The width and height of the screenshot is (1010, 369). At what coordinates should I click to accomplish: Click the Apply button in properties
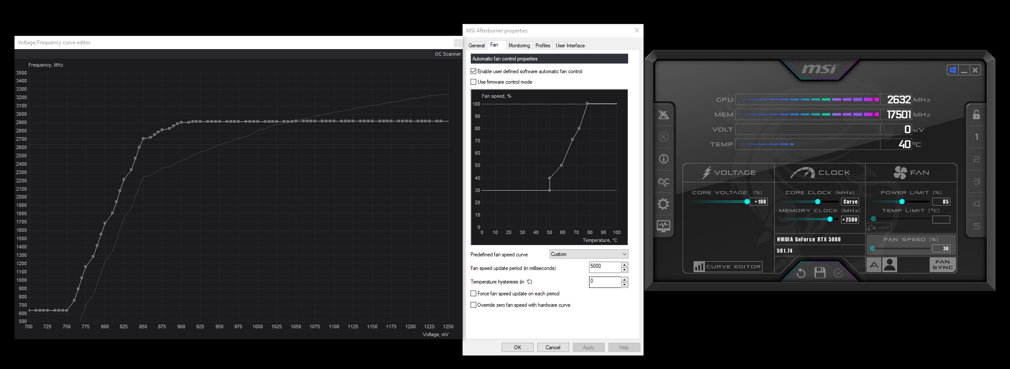point(589,348)
